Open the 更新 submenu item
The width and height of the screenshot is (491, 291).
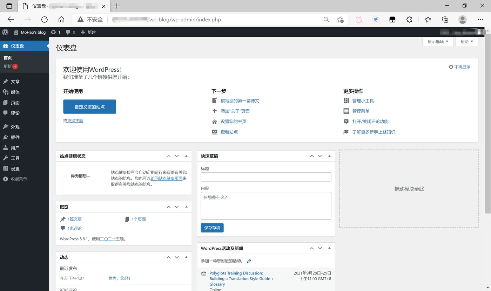click(x=11, y=66)
